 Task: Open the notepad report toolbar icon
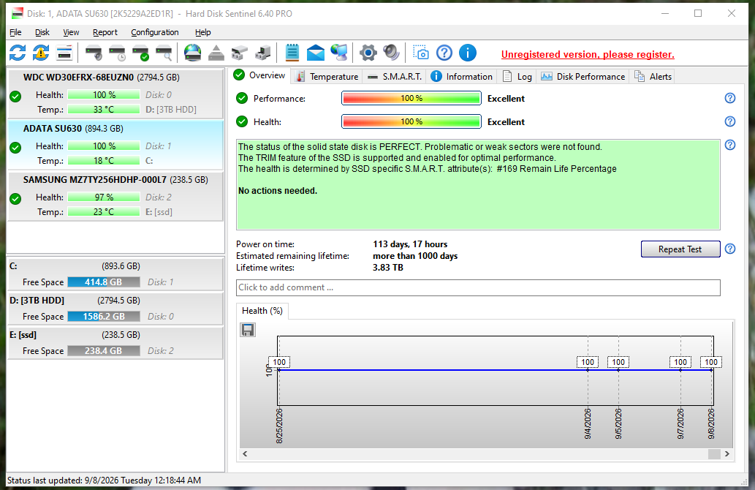coord(292,53)
